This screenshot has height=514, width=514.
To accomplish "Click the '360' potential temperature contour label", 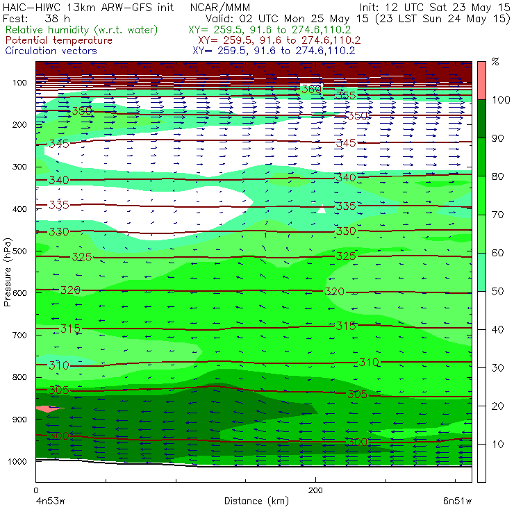I will tap(311, 89).
